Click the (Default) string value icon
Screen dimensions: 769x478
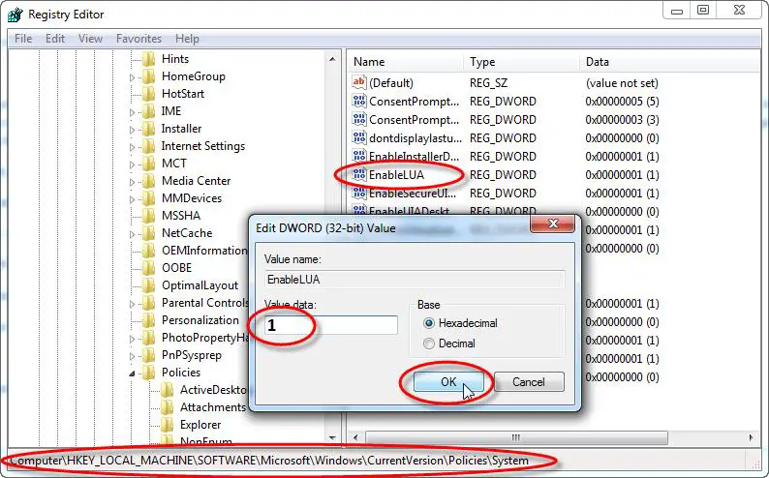pyautogui.click(x=359, y=82)
